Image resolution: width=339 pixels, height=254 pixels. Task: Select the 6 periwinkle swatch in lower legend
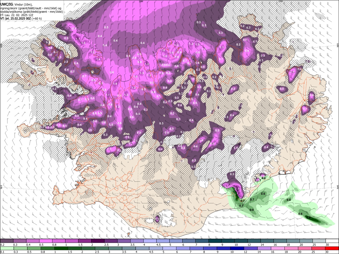(x=183, y=248)
